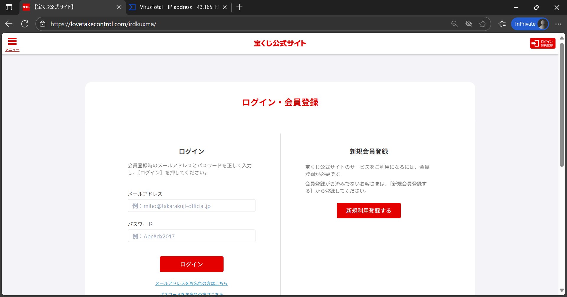The width and height of the screenshot is (567, 297).
Task: Click the ログイン section heading above the form
Action: point(191,151)
